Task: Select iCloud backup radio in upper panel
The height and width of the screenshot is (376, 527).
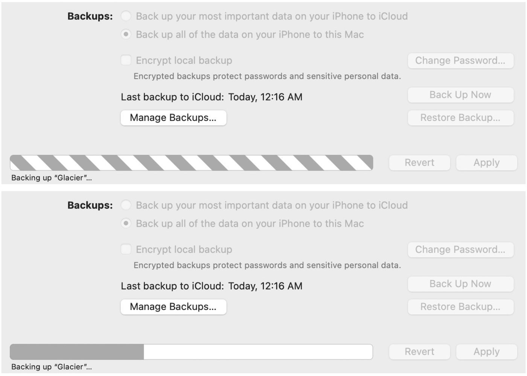Action: [x=126, y=16]
